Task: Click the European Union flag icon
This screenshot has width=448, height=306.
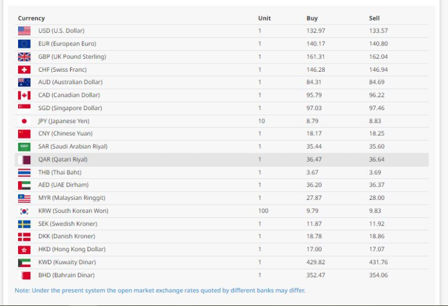Action: point(24,44)
